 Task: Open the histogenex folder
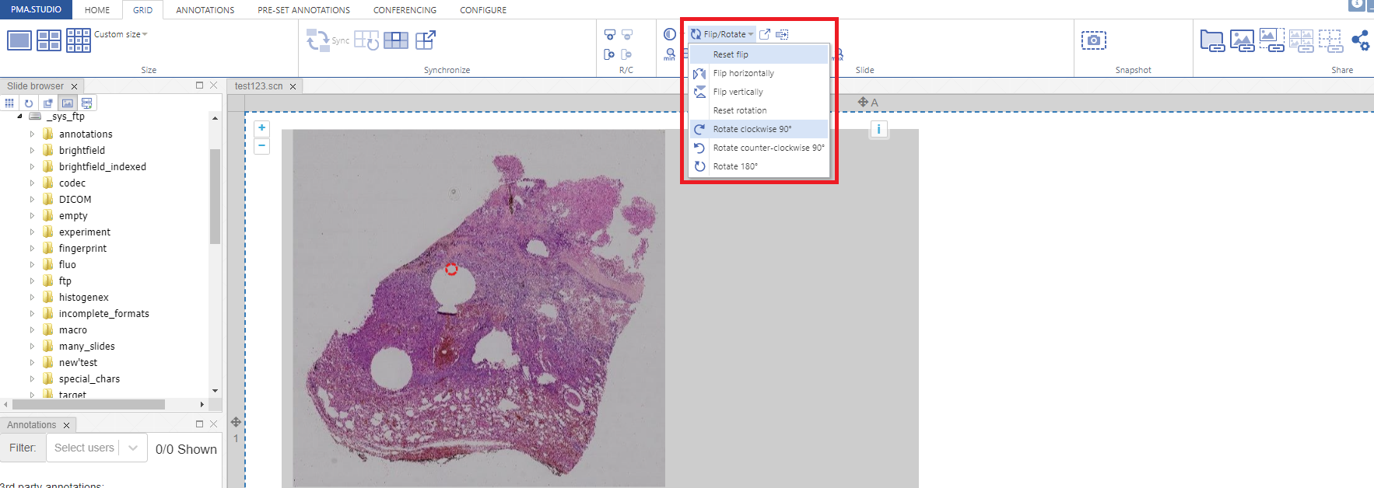tap(83, 298)
